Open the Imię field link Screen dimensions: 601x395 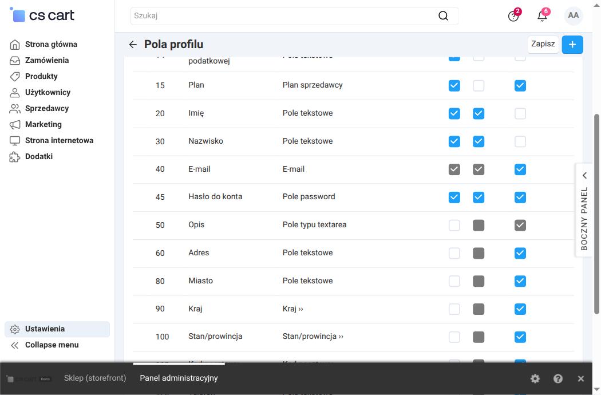click(x=196, y=113)
